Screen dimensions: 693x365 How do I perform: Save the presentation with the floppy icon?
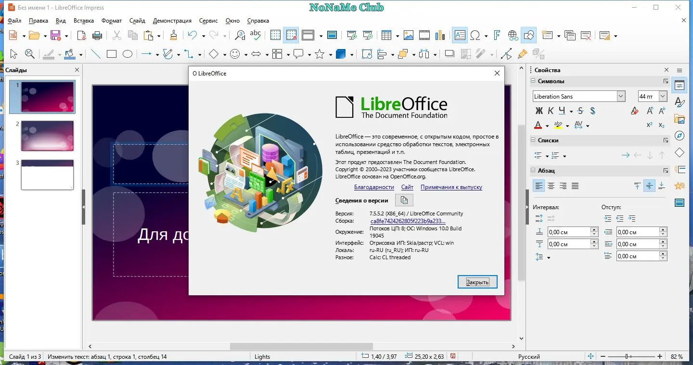(55, 35)
